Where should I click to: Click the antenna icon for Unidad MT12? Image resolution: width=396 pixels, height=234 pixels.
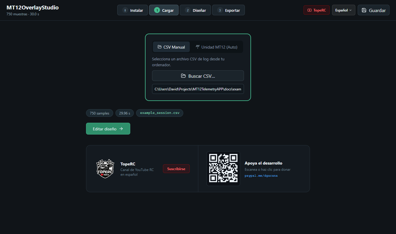(x=198, y=47)
